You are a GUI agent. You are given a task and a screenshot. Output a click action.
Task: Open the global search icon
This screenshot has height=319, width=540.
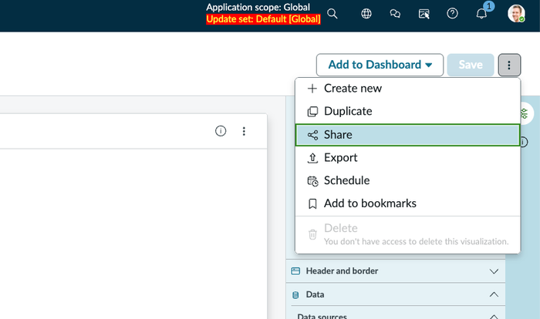(332, 14)
